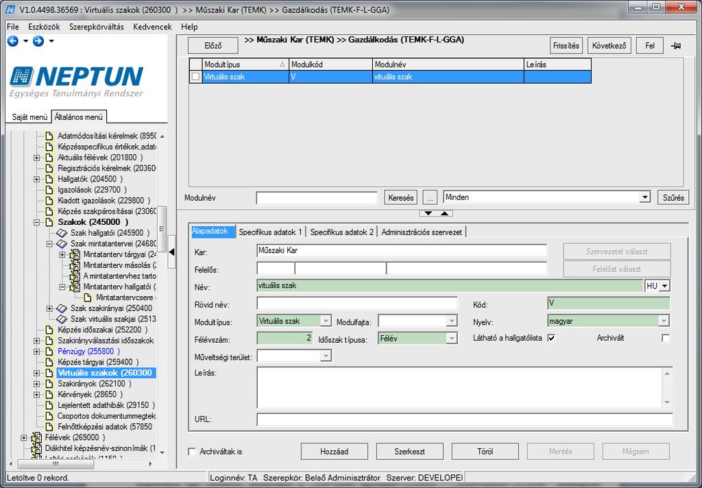Open the Eszközök menu
The height and width of the screenshot is (488, 702).
point(44,27)
